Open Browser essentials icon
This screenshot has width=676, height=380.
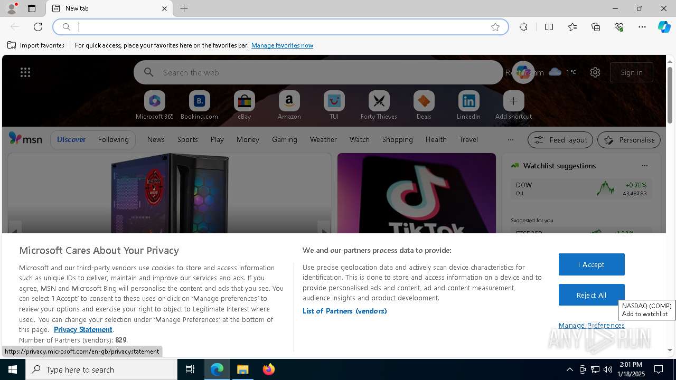tap(619, 27)
